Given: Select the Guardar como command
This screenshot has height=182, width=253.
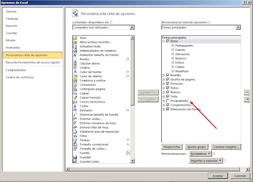Looking at the screenshot, I should (89, 161).
